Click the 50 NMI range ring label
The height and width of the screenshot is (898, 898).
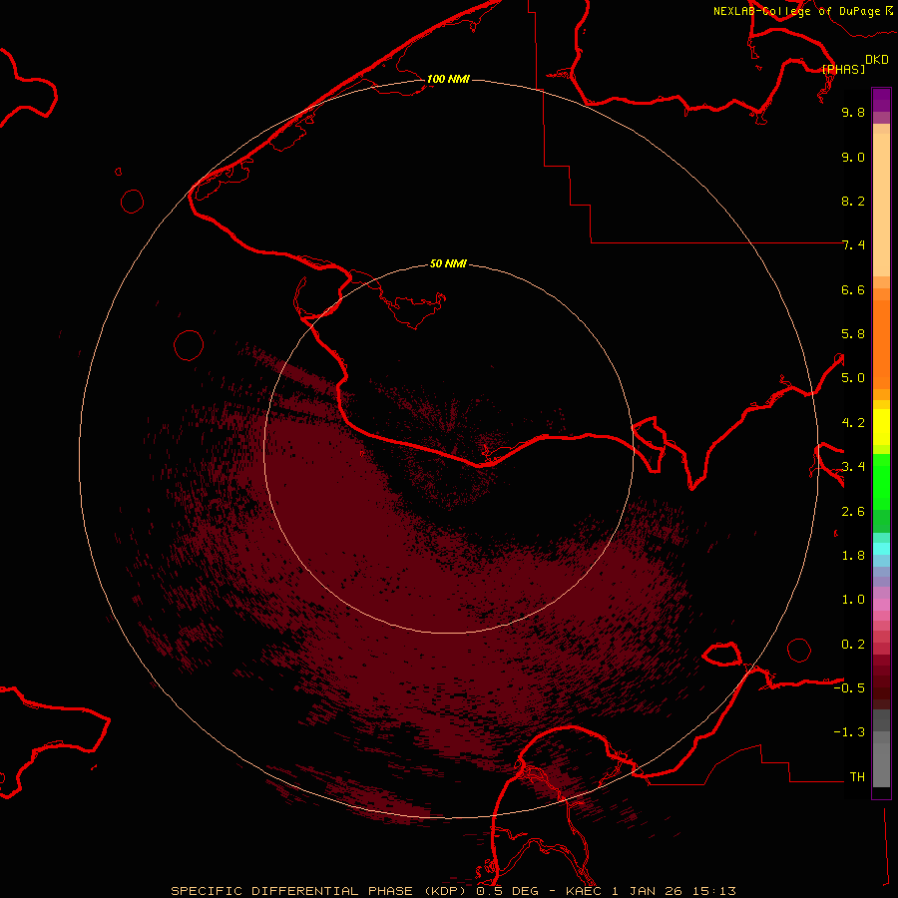[448, 263]
